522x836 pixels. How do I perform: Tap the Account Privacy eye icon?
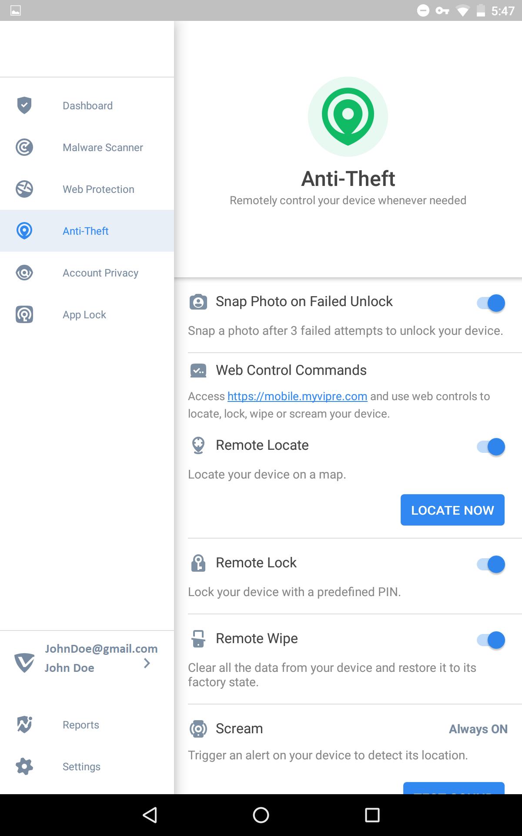pos(24,273)
